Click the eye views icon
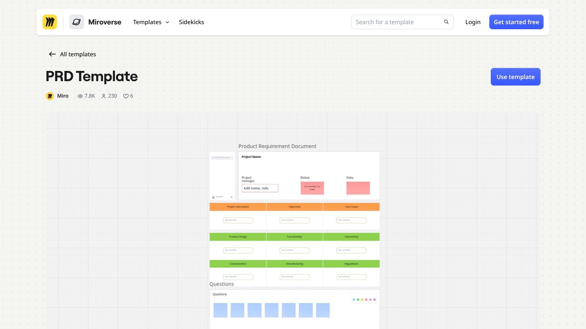Image resolution: width=586 pixels, height=329 pixels. [x=80, y=96]
